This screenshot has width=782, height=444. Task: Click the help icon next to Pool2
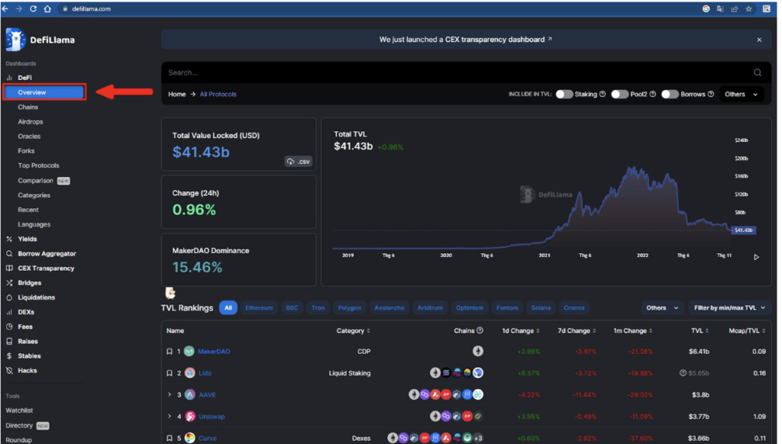point(653,94)
